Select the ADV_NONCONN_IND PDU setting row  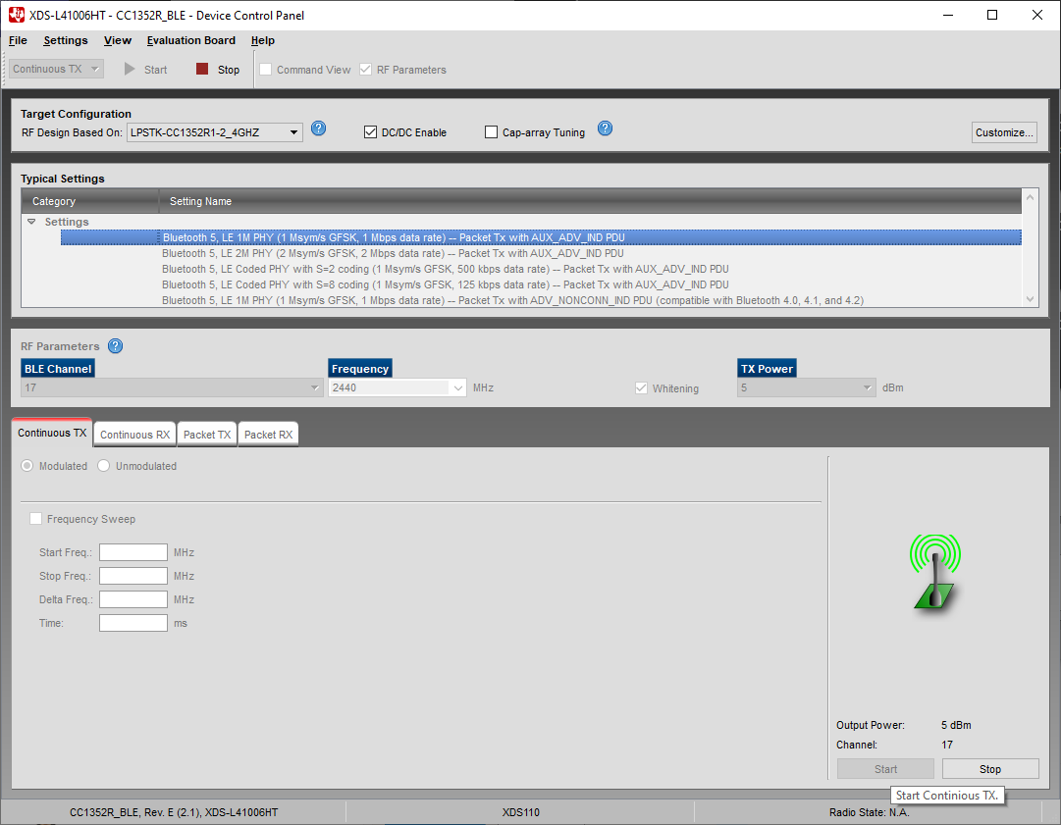pyautogui.click(x=512, y=300)
